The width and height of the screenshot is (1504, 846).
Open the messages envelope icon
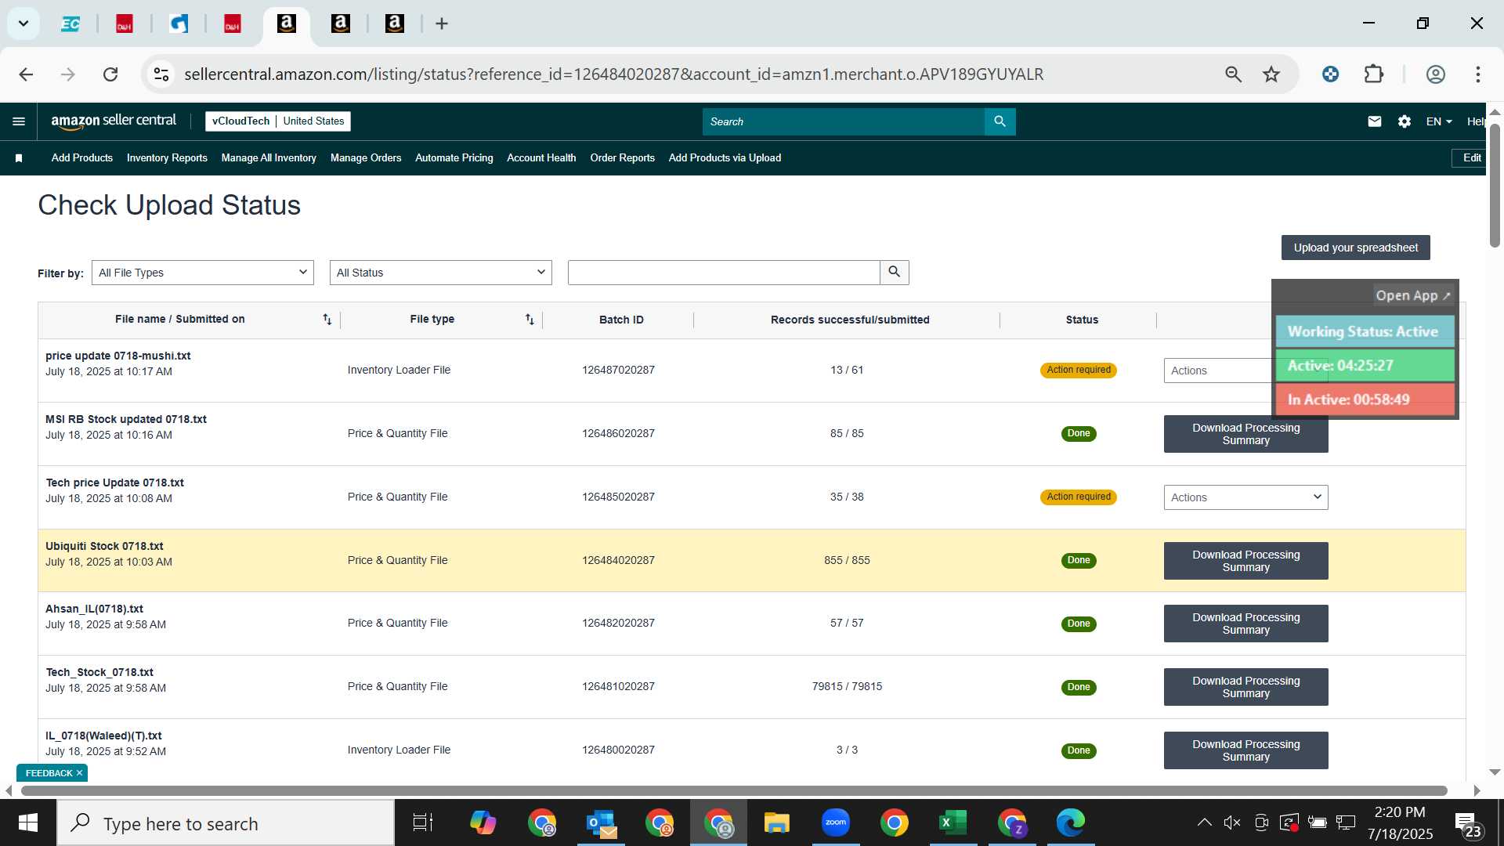click(x=1375, y=121)
